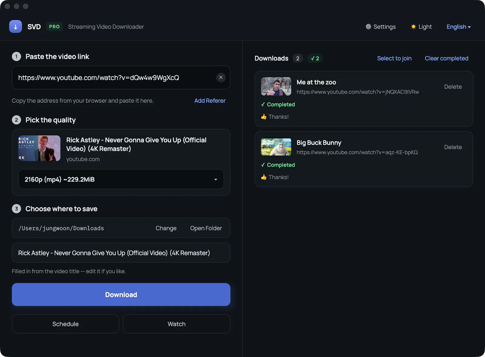
Task: Click the blue Download button
Action: pos(121,295)
